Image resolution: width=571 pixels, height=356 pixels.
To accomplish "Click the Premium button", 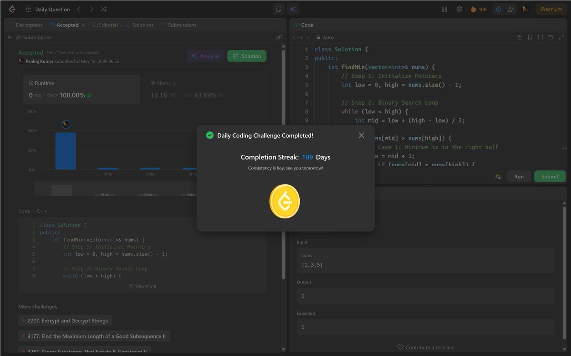I will (551, 9).
